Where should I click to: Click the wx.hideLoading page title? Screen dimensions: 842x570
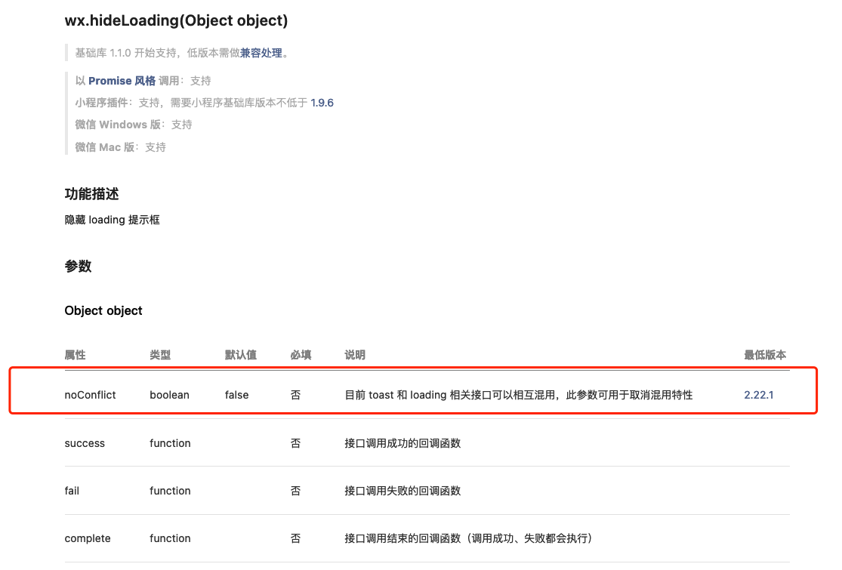coord(176,20)
